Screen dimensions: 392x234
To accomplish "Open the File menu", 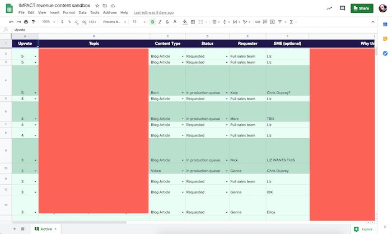I will tap(21, 12).
